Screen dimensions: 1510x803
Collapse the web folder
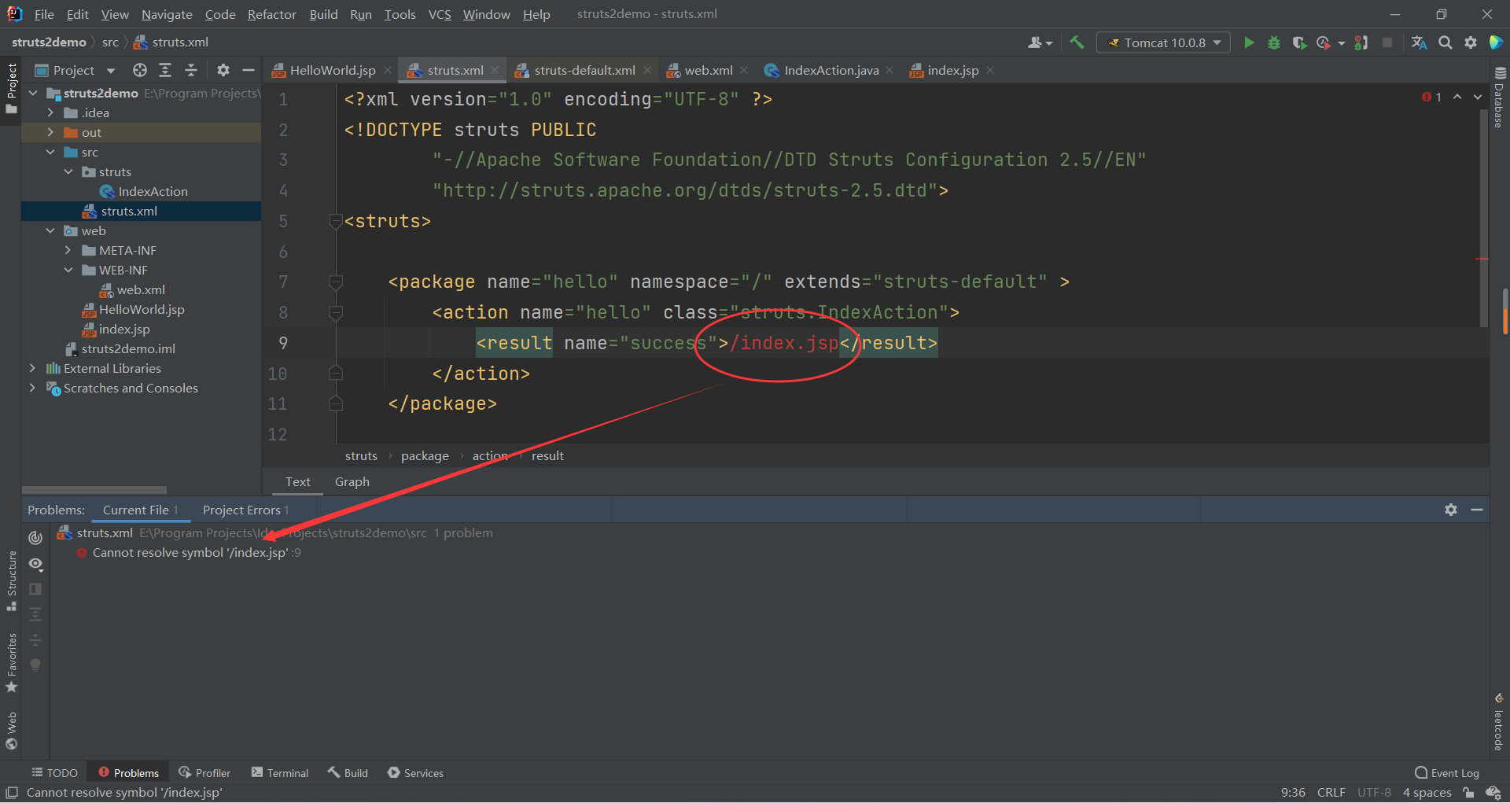(50, 230)
